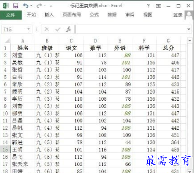Select the 班级 header cell
This screenshot has width=194, height=173.
coord(47,48)
